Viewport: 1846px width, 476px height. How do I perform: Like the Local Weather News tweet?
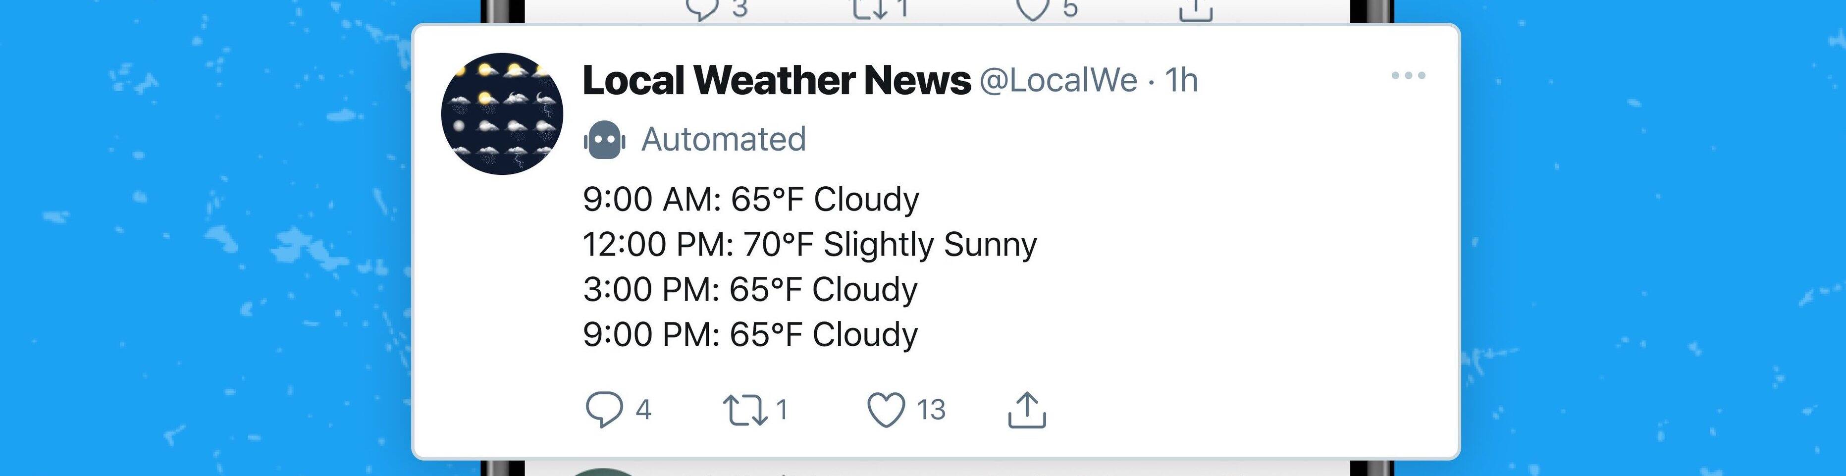pos(886,410)
